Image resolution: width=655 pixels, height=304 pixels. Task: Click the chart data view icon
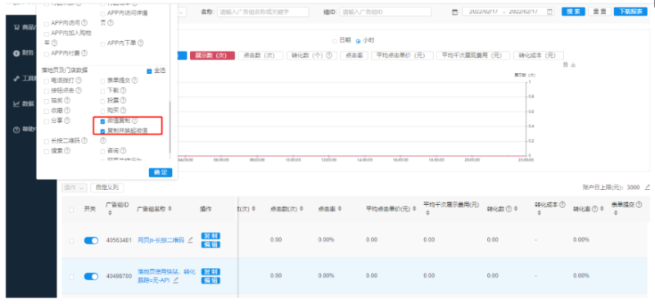pos(566,65)
